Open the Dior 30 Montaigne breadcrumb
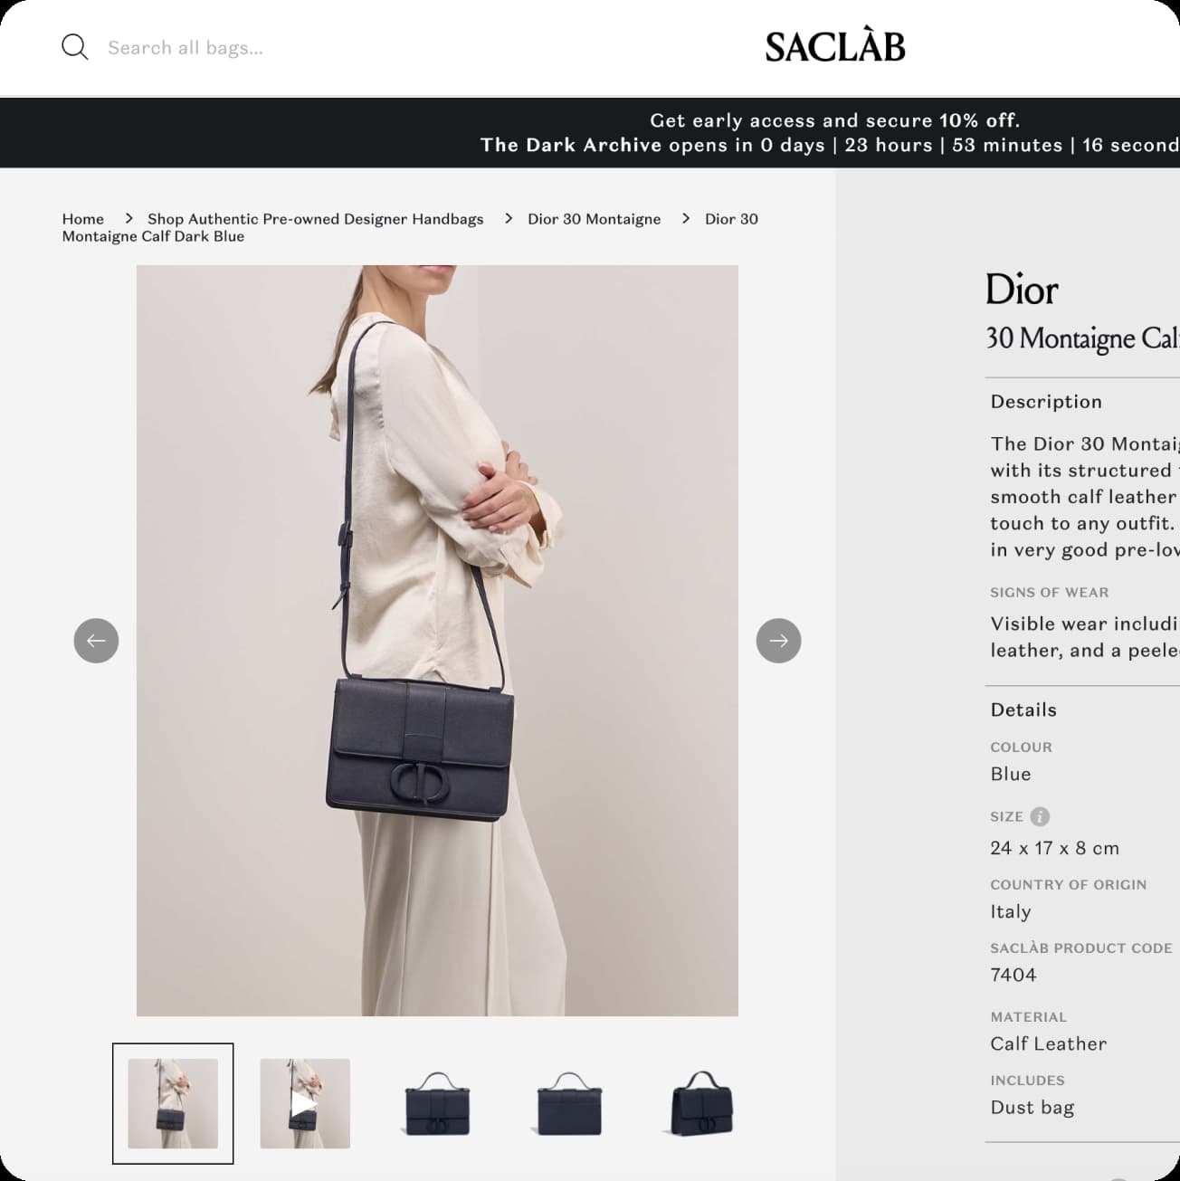Image resolution: width=1180 pixels, height=1181 pixels. [x=595, y=219]
